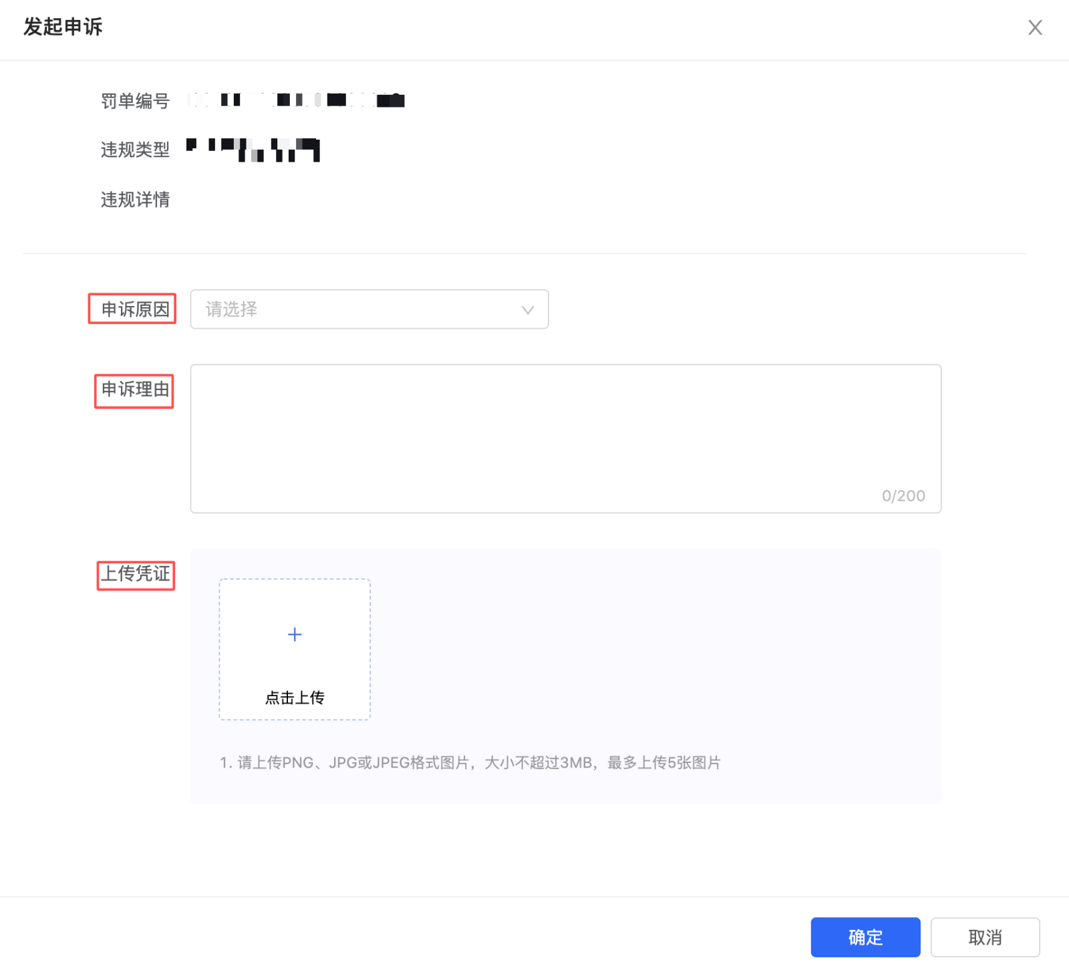The height and width of the screenshot is (966, 1069).
Task: Click the 违规详情 field label
Action: tap(136, 199)
